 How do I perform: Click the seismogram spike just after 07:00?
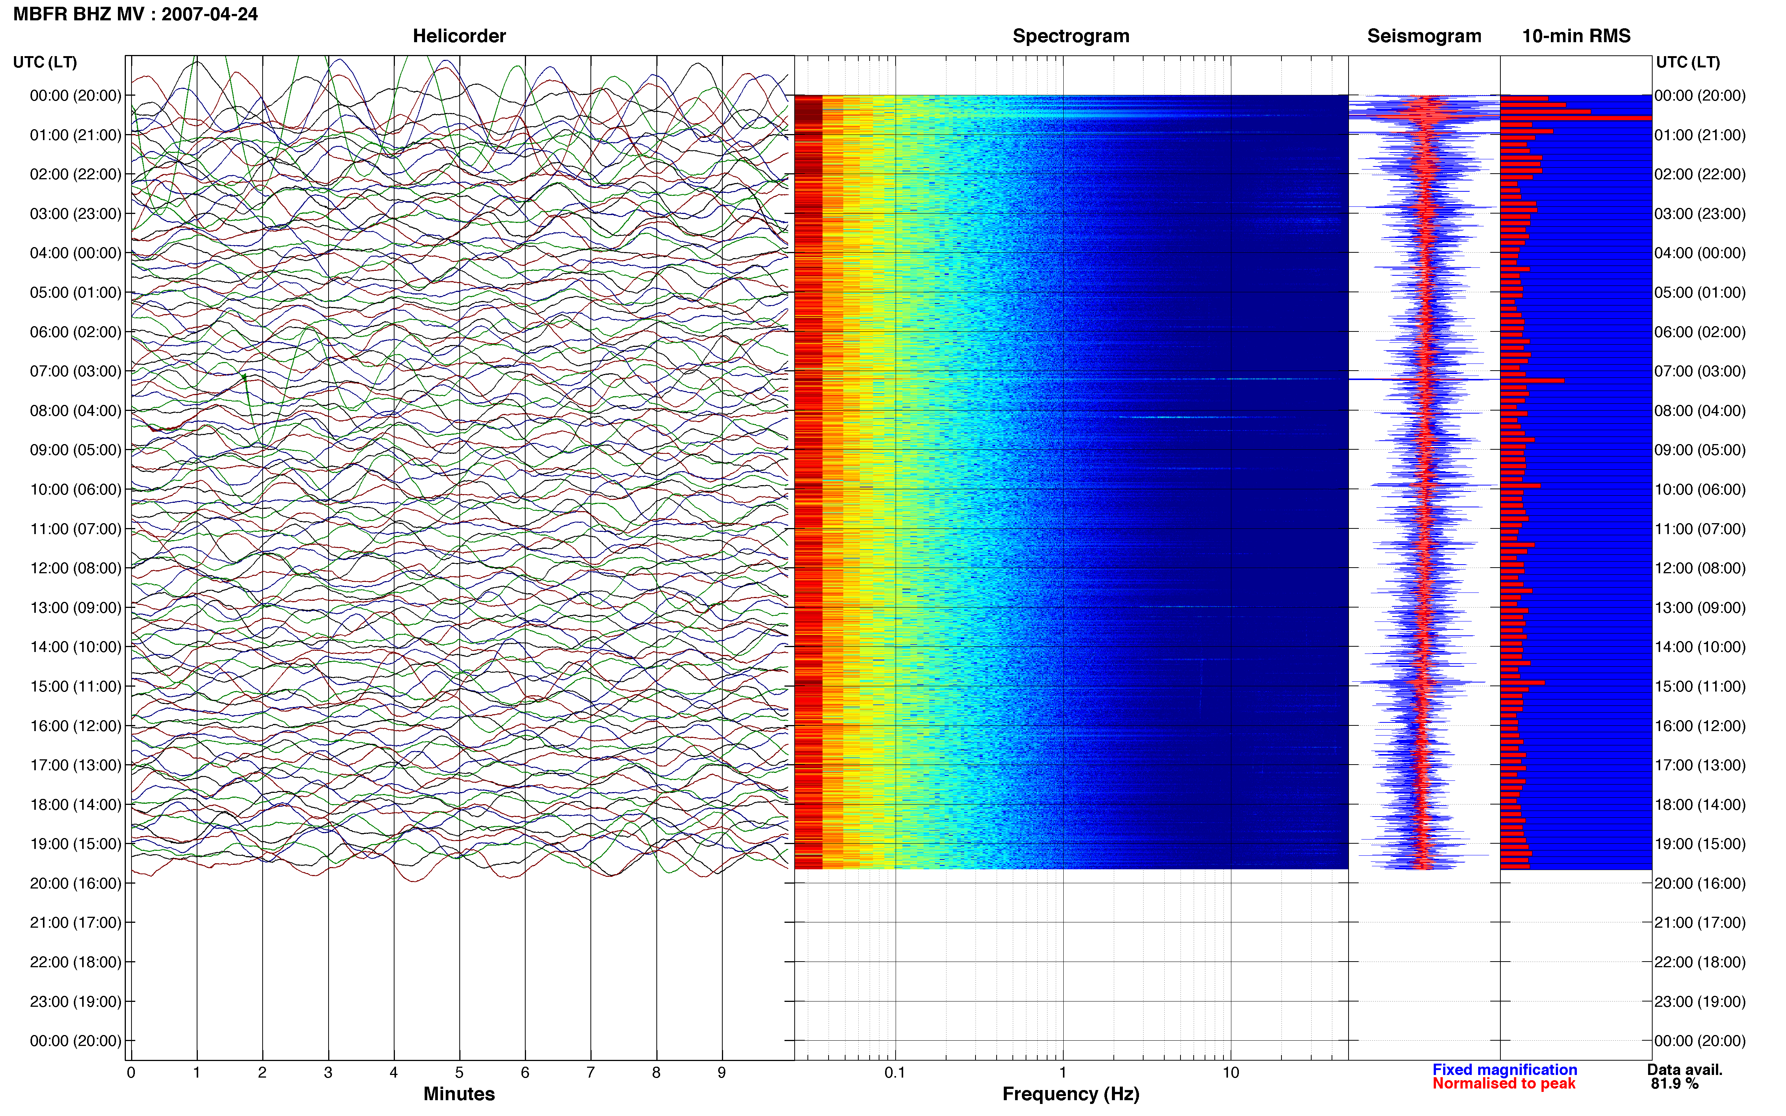pyautogui.click(x=1424, y=379)
